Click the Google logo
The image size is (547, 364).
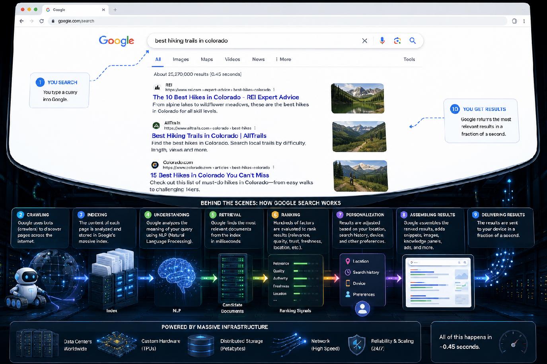(x=117, y=41)
